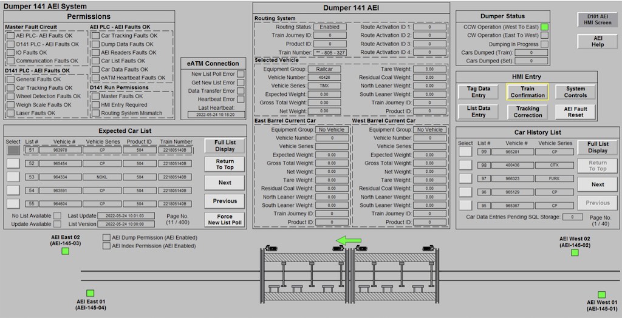Open AEI Help
This screenshot has height=318, width=622.
click(x=598, y=41)
